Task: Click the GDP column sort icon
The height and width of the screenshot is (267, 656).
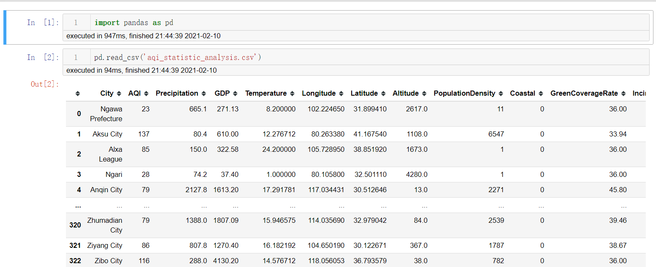Action: click(x=235, y=94)
